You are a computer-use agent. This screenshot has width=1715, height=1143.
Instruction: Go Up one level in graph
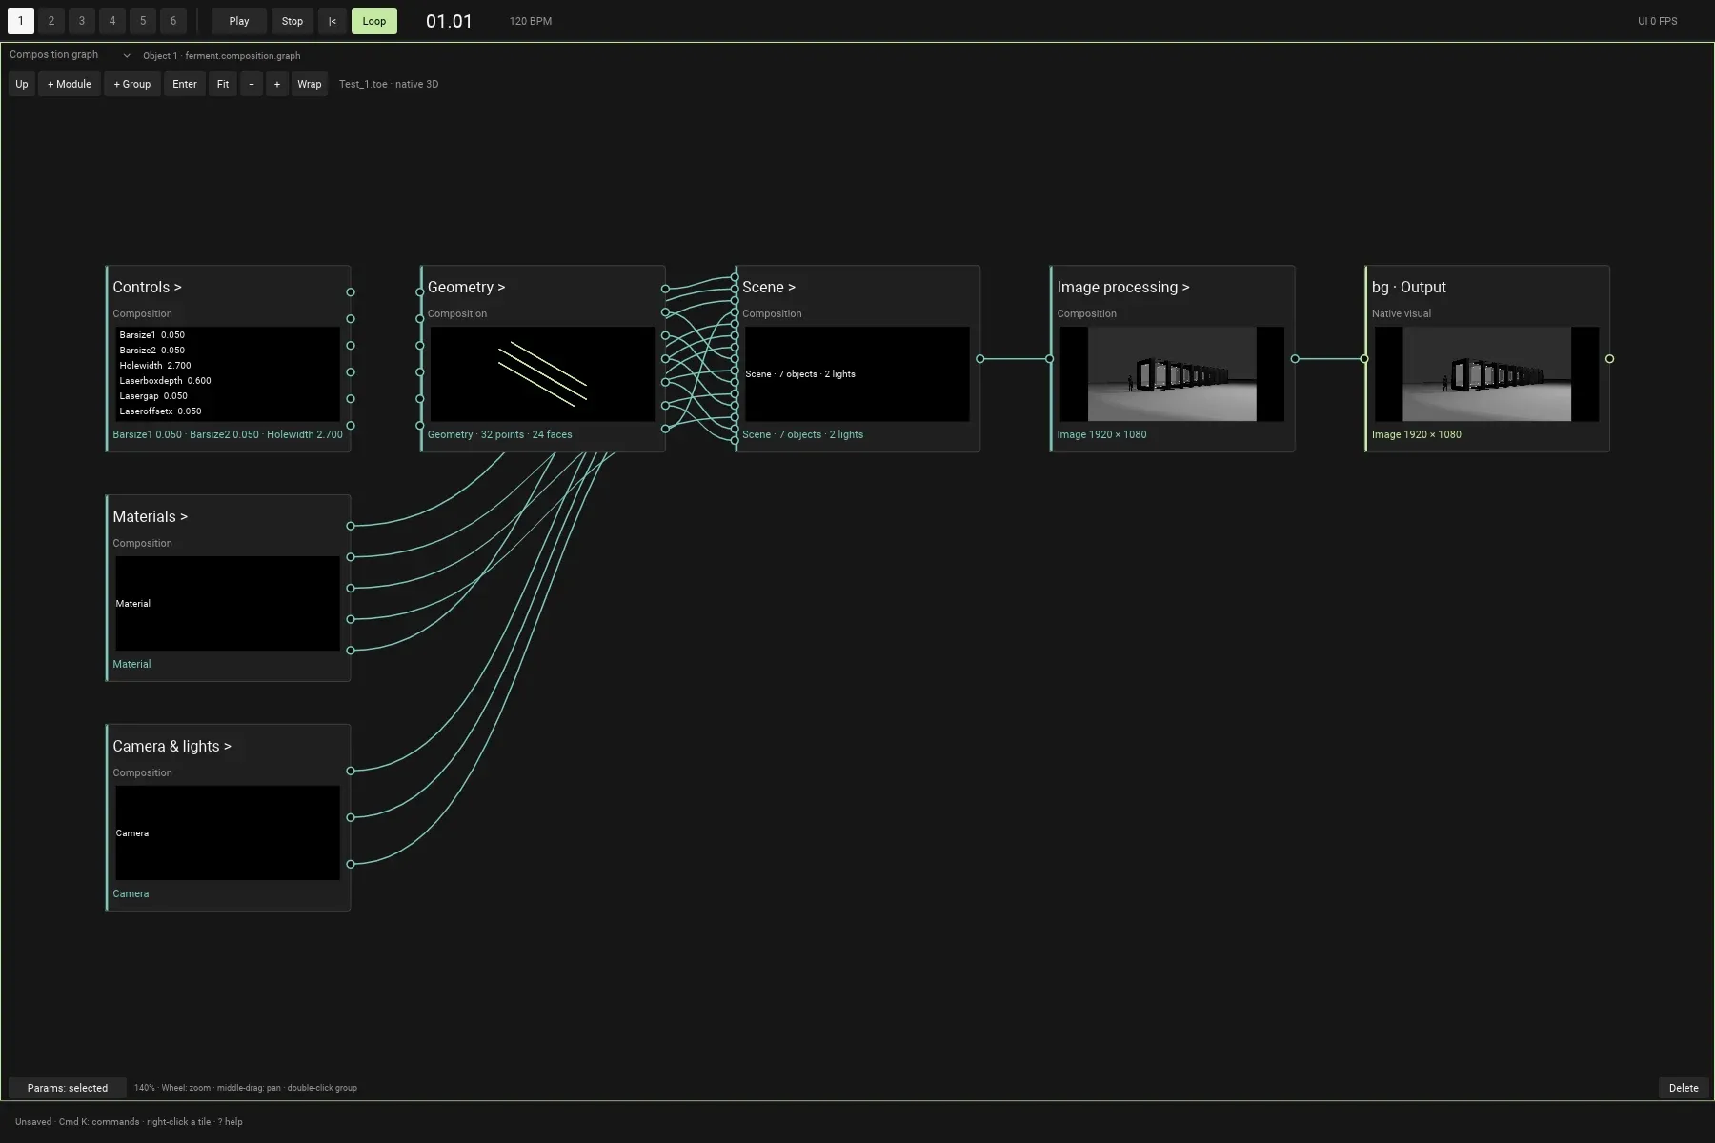(x=22, y=84)
